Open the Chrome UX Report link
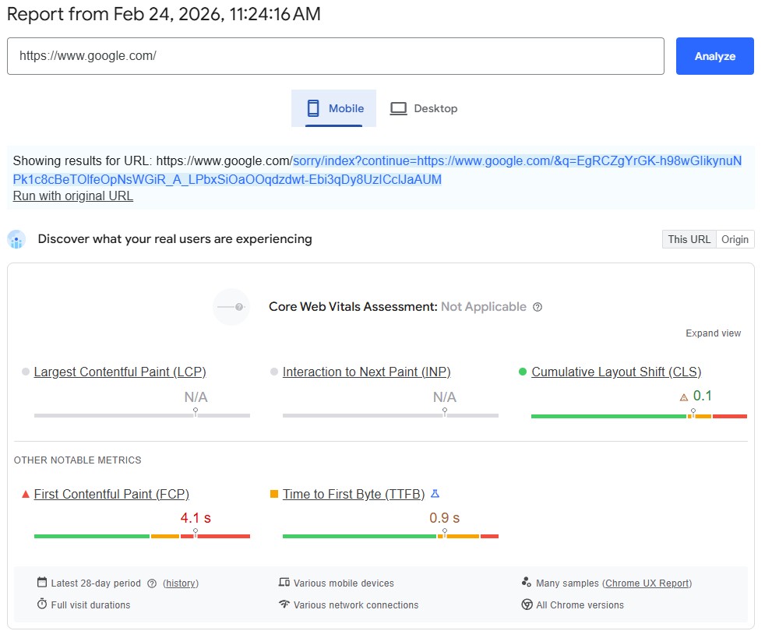This screenshot has width=772, height=638. click(647, 583)
